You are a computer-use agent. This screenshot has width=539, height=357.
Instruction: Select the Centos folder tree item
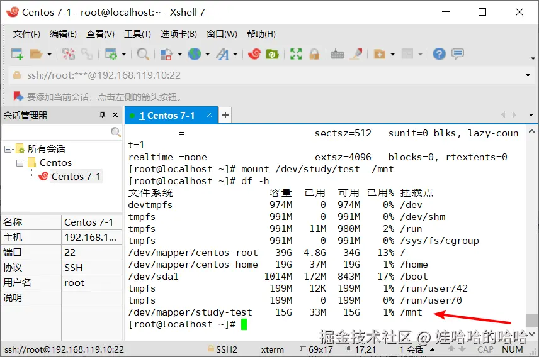(55, 162)
